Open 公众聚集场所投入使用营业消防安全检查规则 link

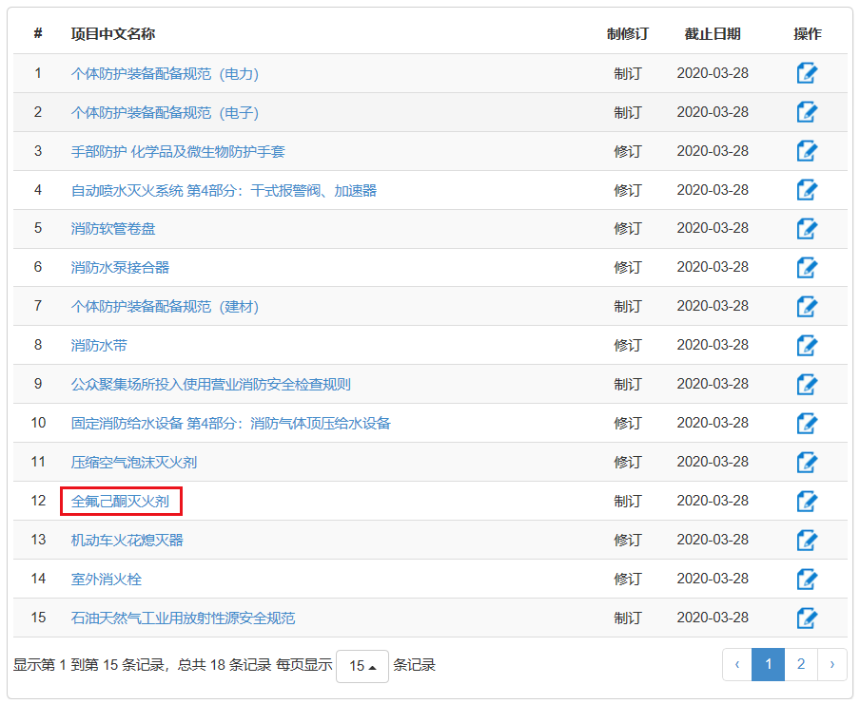[210, 385]
